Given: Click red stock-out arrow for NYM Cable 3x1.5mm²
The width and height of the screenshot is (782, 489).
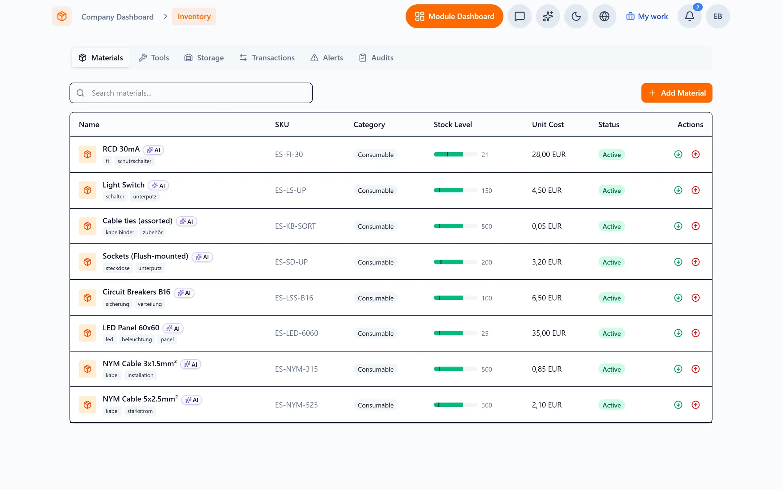Looking at the screenshot, I should coord(695,369).
